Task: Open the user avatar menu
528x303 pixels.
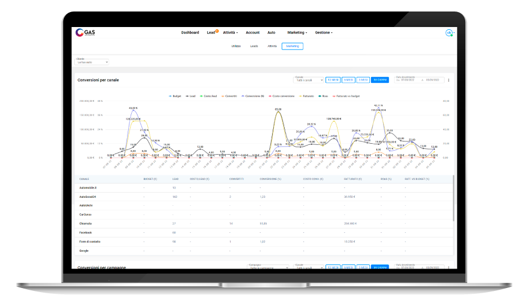Action: coord(449,33)
